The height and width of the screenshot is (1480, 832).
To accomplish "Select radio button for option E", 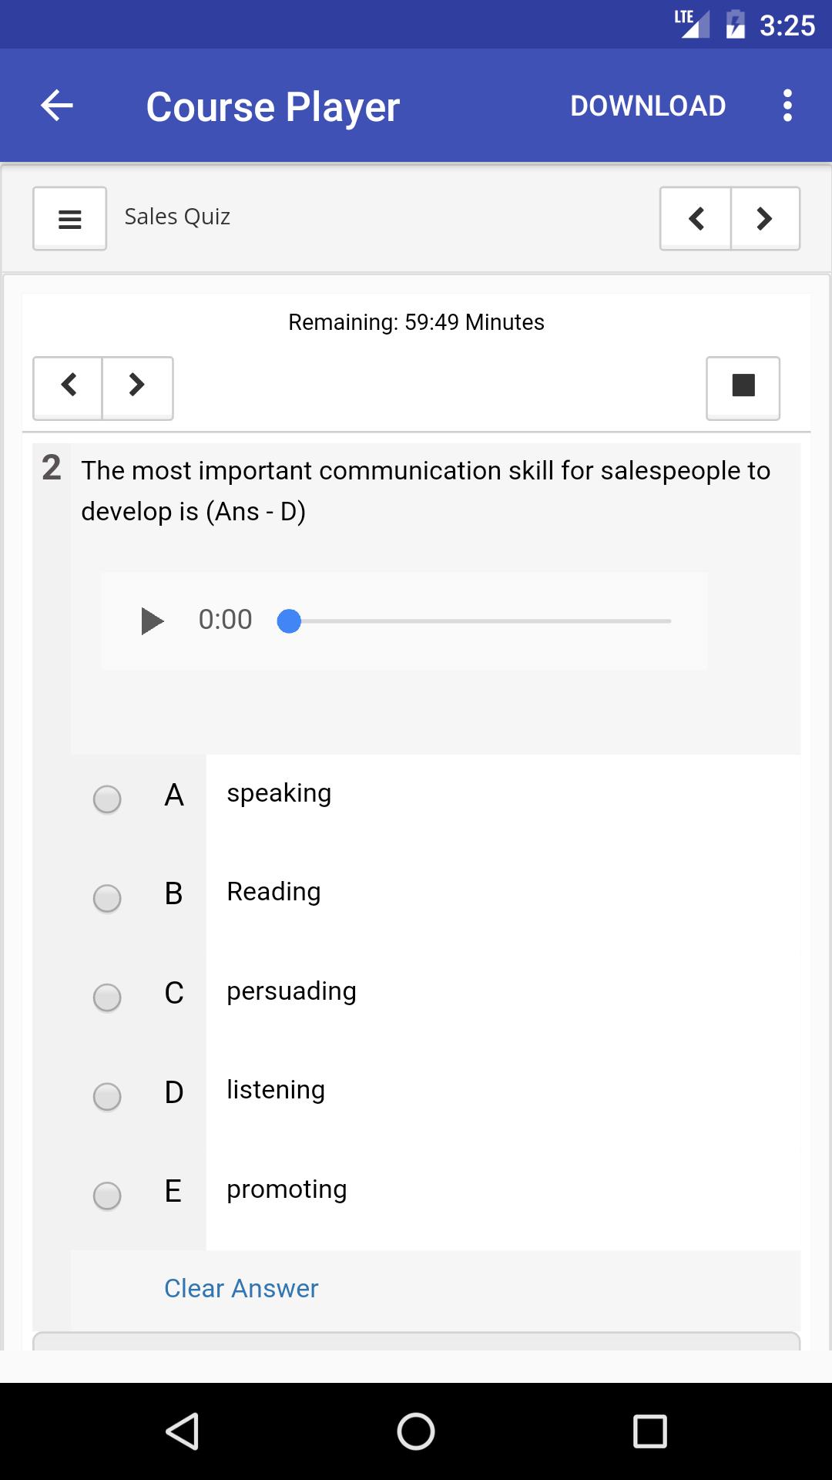I will pos(107,1196).
